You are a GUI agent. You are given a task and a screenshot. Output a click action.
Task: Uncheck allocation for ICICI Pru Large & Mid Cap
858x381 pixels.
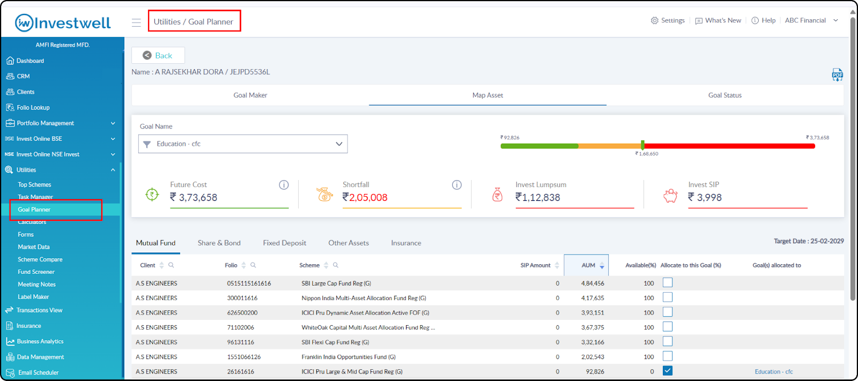pyautogui.click(x=668, y=371)
